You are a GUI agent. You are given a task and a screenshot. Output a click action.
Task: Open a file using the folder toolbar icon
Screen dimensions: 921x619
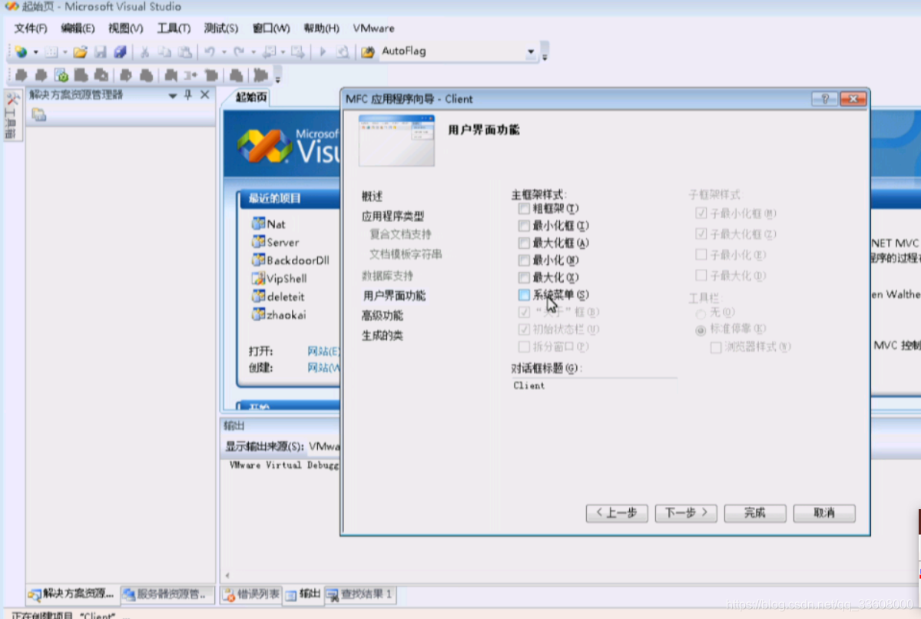pyautogui.click(x=79, y=51)
